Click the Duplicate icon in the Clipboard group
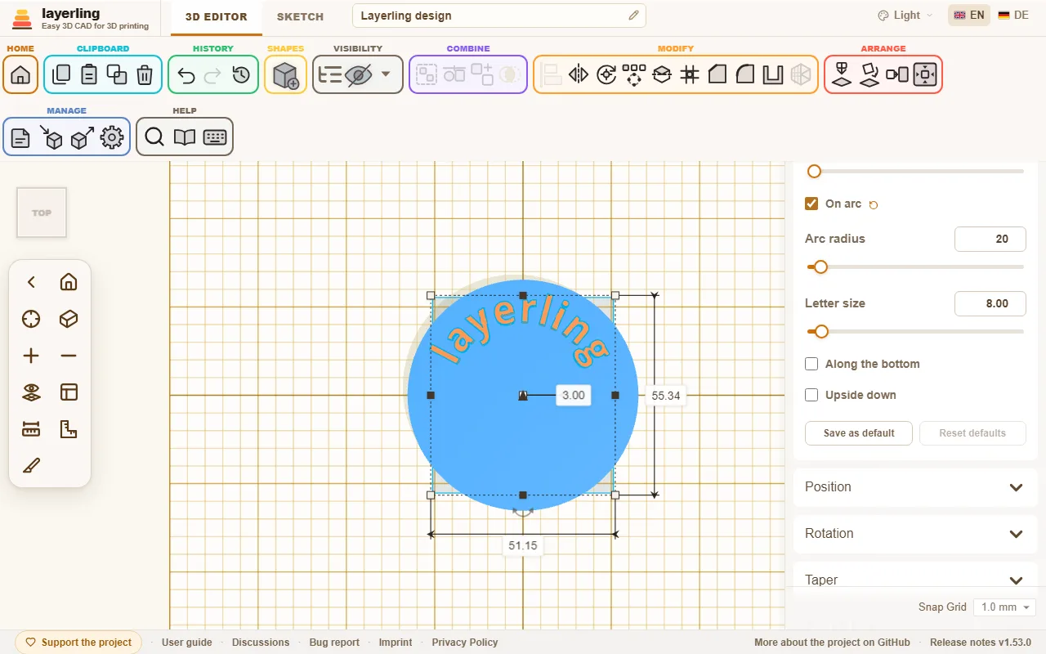1046x654 pixels. (x=117, y=75)
